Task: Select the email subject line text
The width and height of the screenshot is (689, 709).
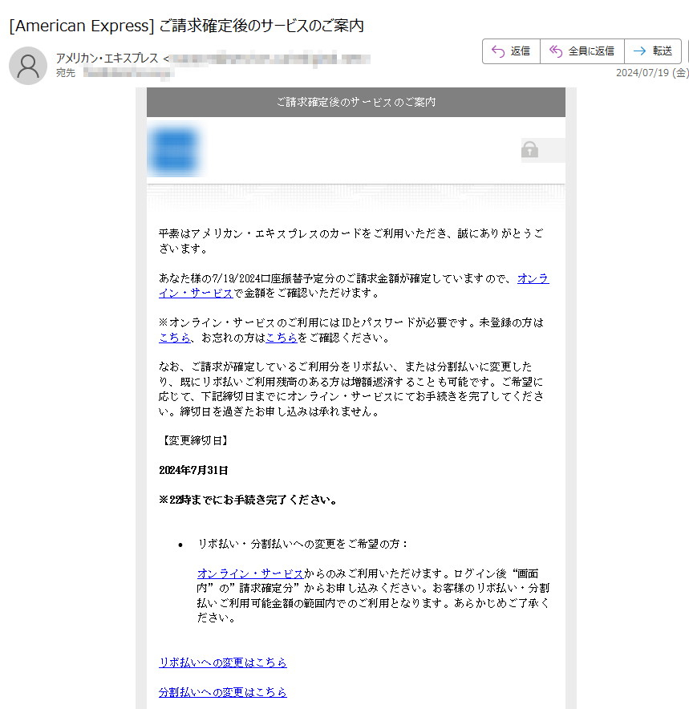Action: point(186,26)
